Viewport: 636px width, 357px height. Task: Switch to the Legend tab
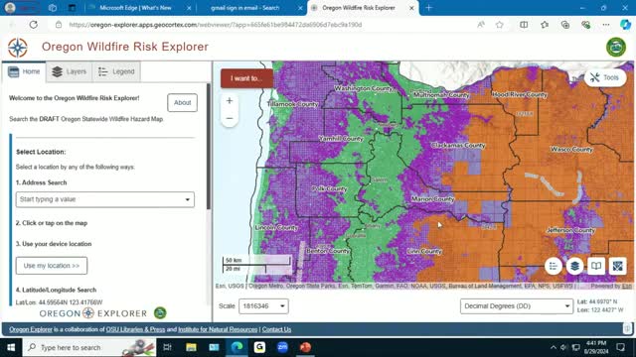[117, 71]
